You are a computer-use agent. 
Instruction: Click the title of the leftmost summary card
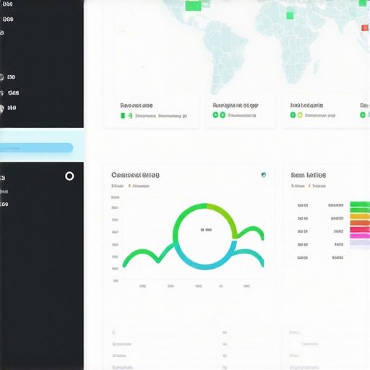[137, 106]
